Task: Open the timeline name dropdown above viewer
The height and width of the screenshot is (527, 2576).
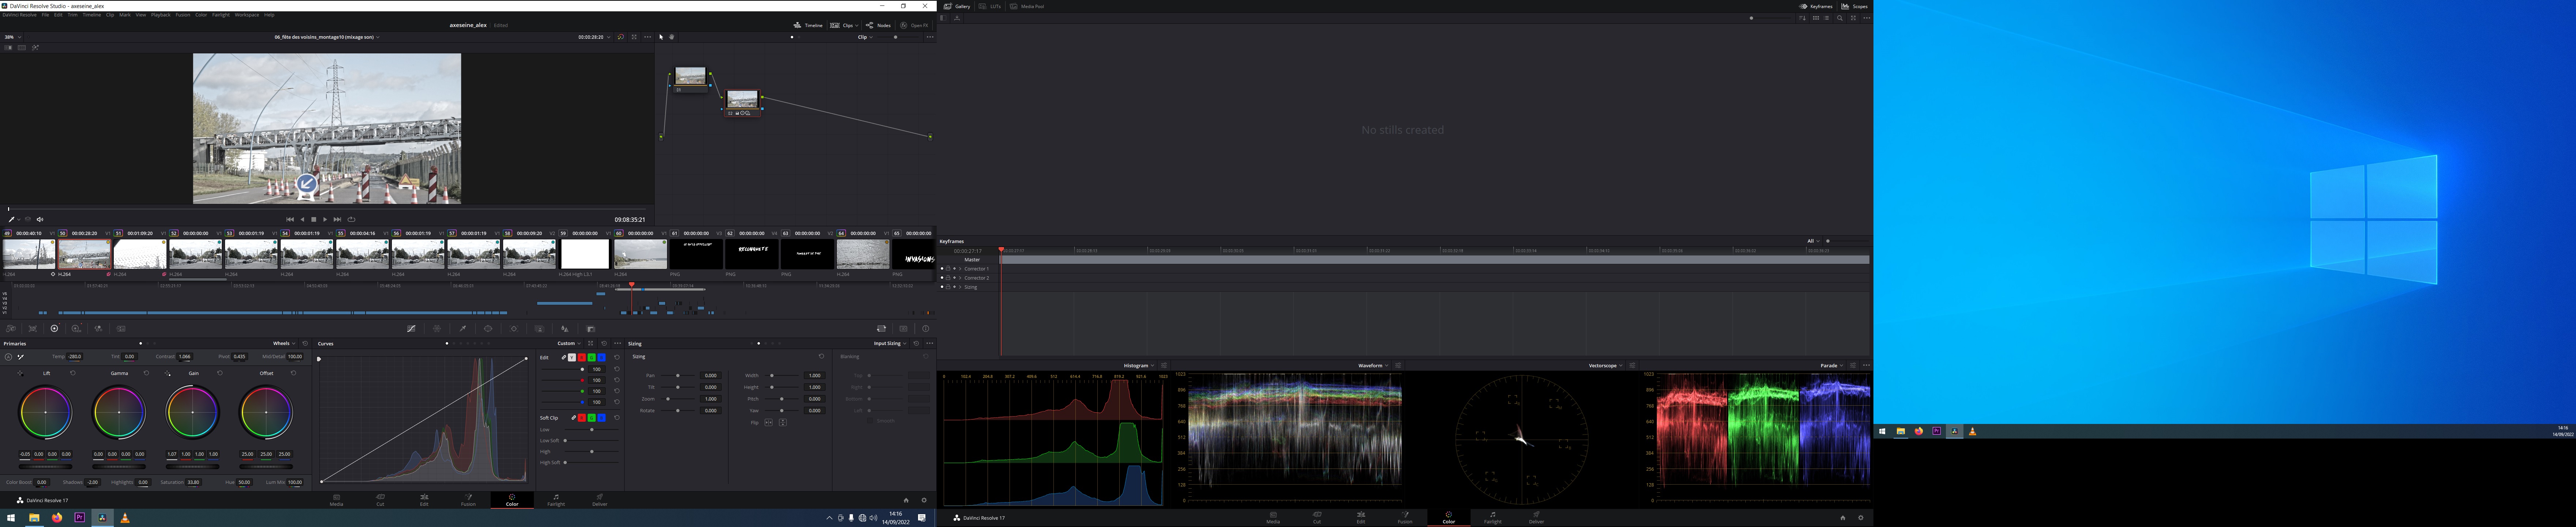Action: pyautogui.click(x=327, y=37)
